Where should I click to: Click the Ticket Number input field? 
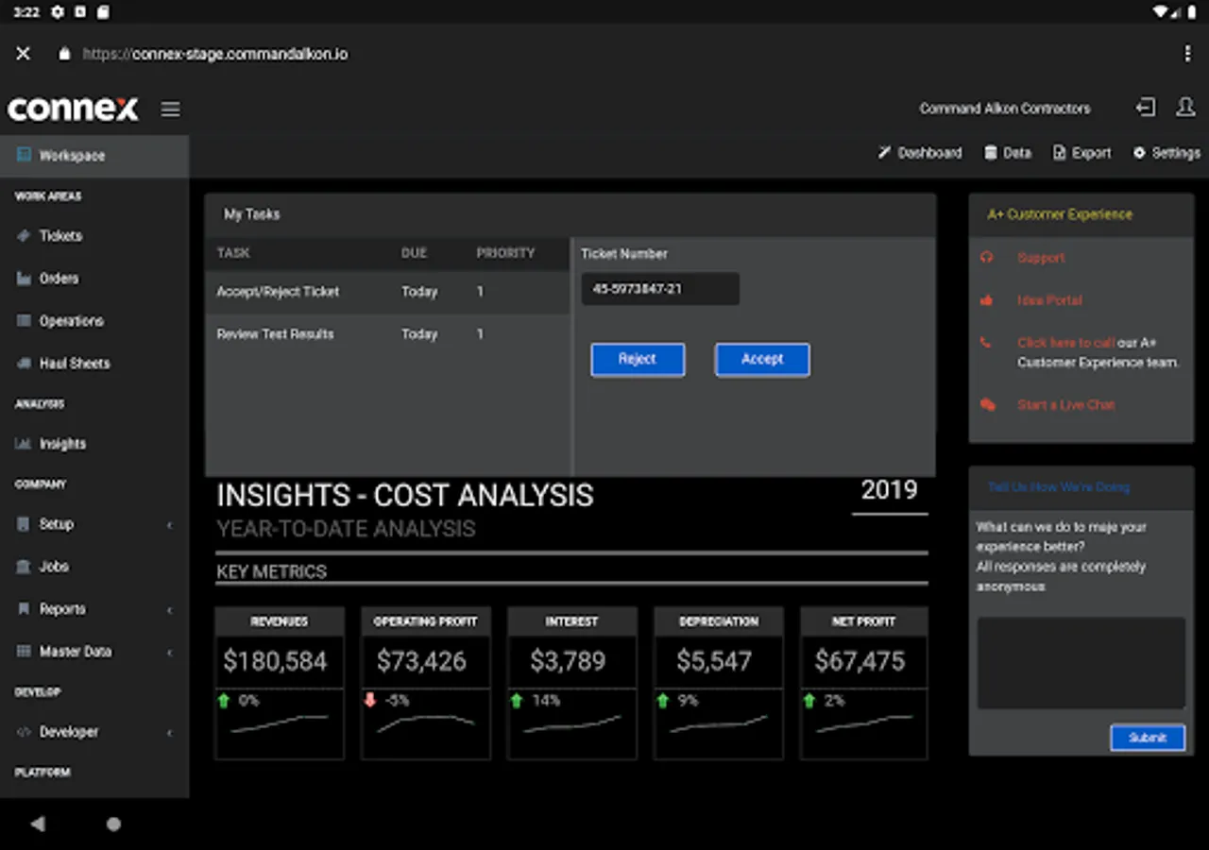point(659,289)
